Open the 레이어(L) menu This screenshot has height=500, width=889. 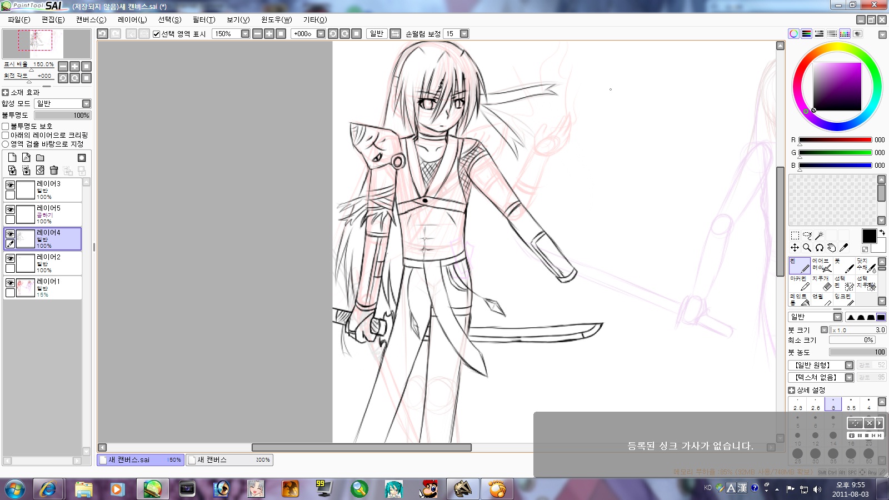tap(132, 19)
